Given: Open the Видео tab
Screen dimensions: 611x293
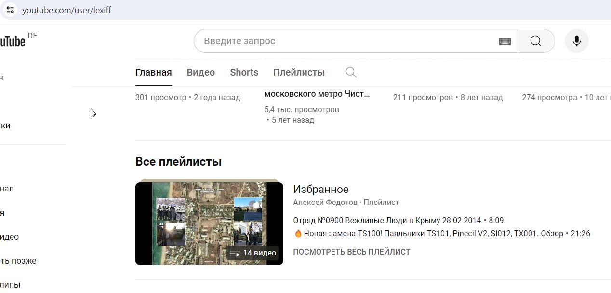Looking at the screenshot, I should point(201,72).
